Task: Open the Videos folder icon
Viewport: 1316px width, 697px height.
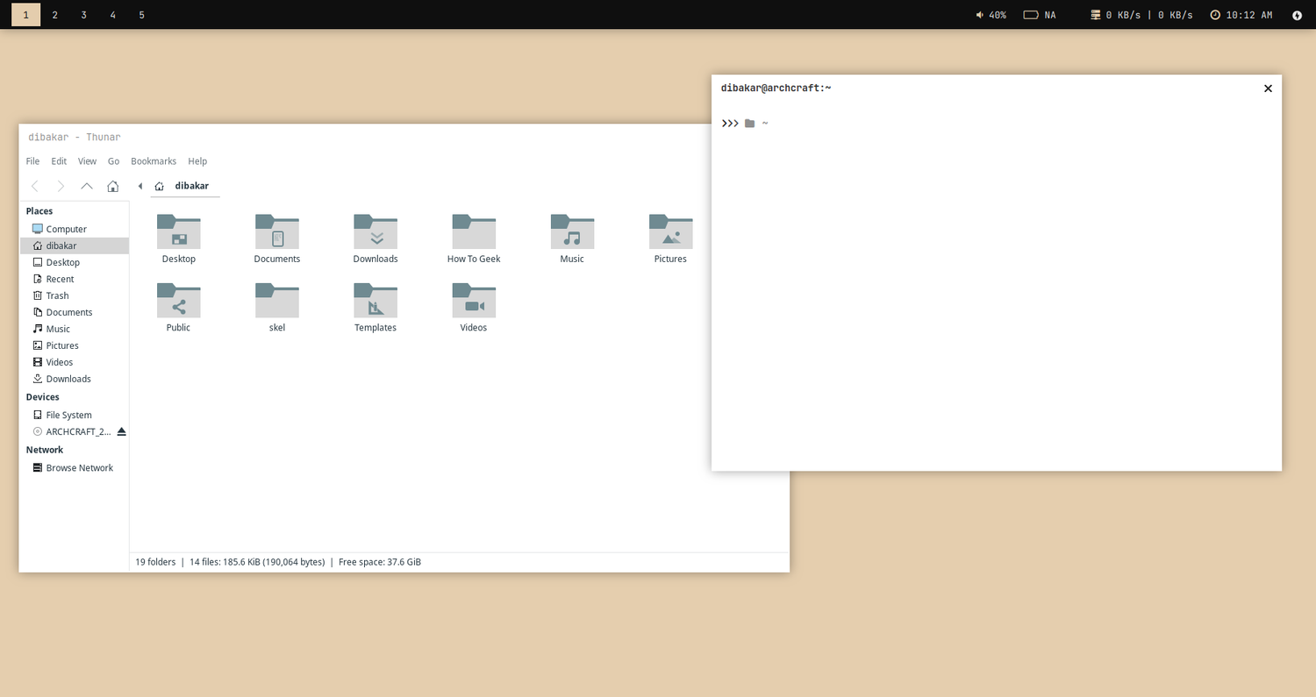Action: pos(474,300)
